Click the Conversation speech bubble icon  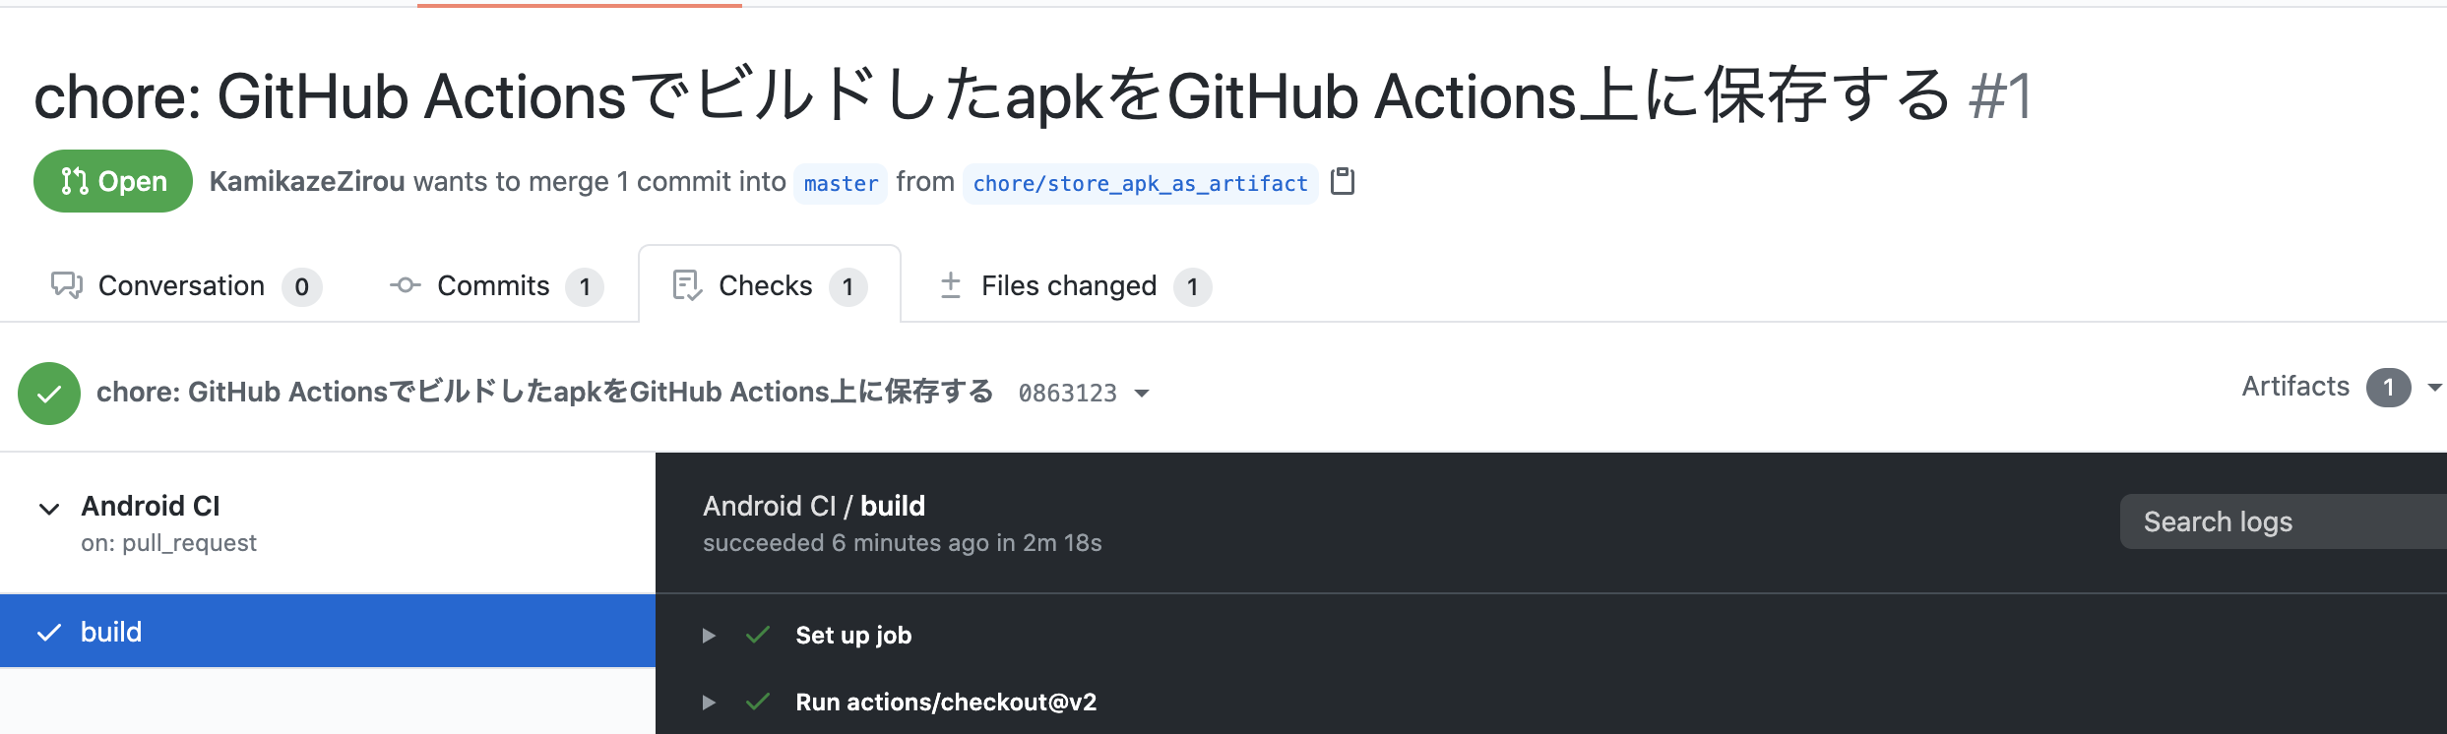[67, 285]
